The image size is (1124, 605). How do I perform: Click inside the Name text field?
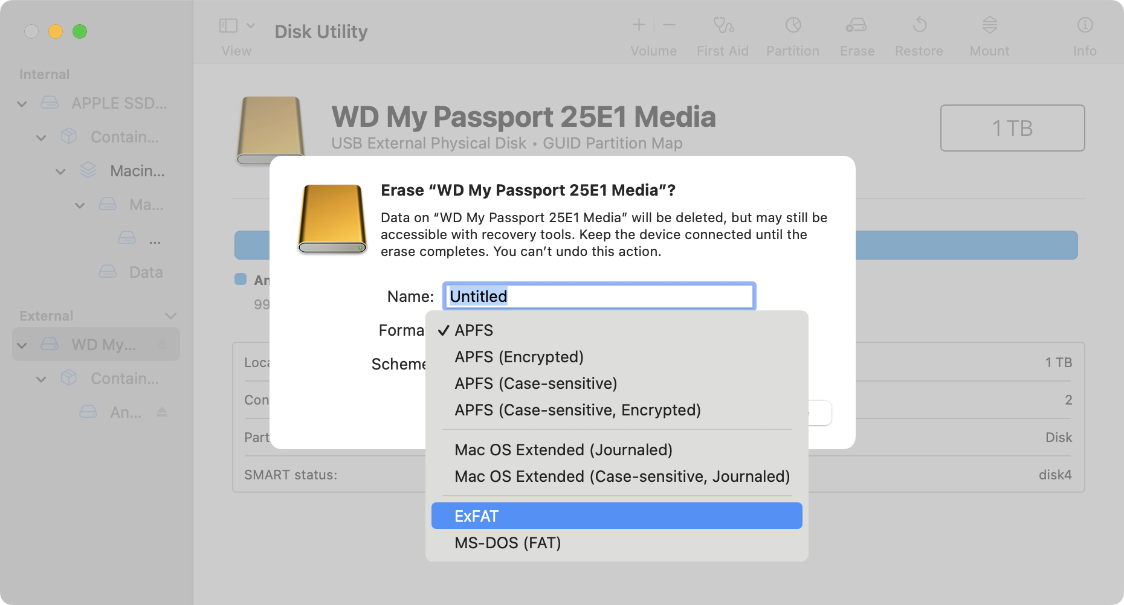pyautogui.click(x=598, y=296)
